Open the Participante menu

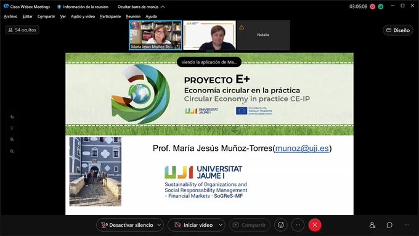[x=110, y=16]
